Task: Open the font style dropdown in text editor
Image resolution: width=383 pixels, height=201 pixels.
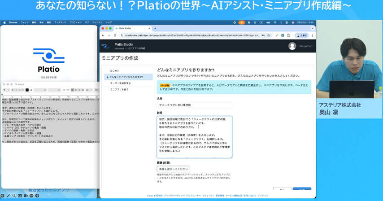Action: point(54,90)
